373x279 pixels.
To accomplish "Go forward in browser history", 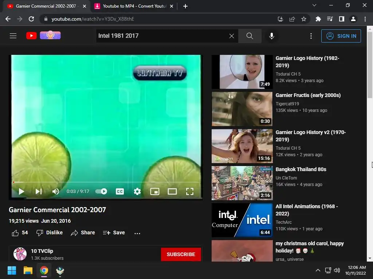I will (x=20, y=19).
